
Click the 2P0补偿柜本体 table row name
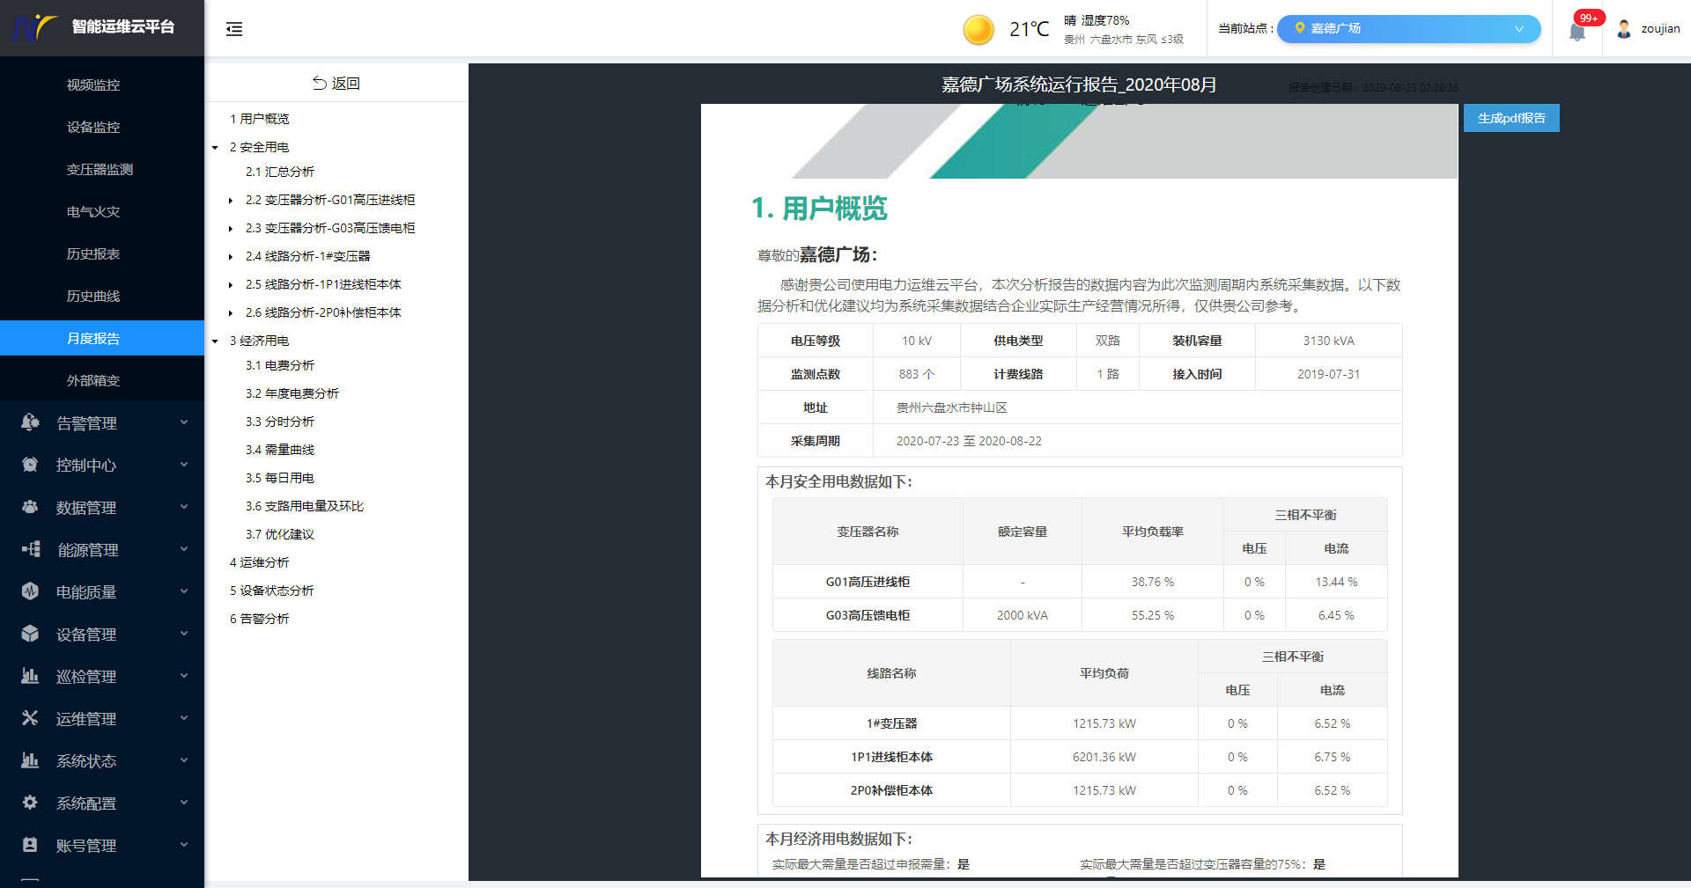(x=891, y=790)
